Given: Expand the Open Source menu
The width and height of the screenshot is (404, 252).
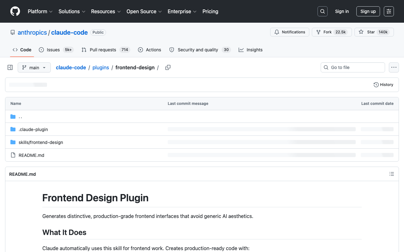Looking at the screenshot, I should coord(144,11).
